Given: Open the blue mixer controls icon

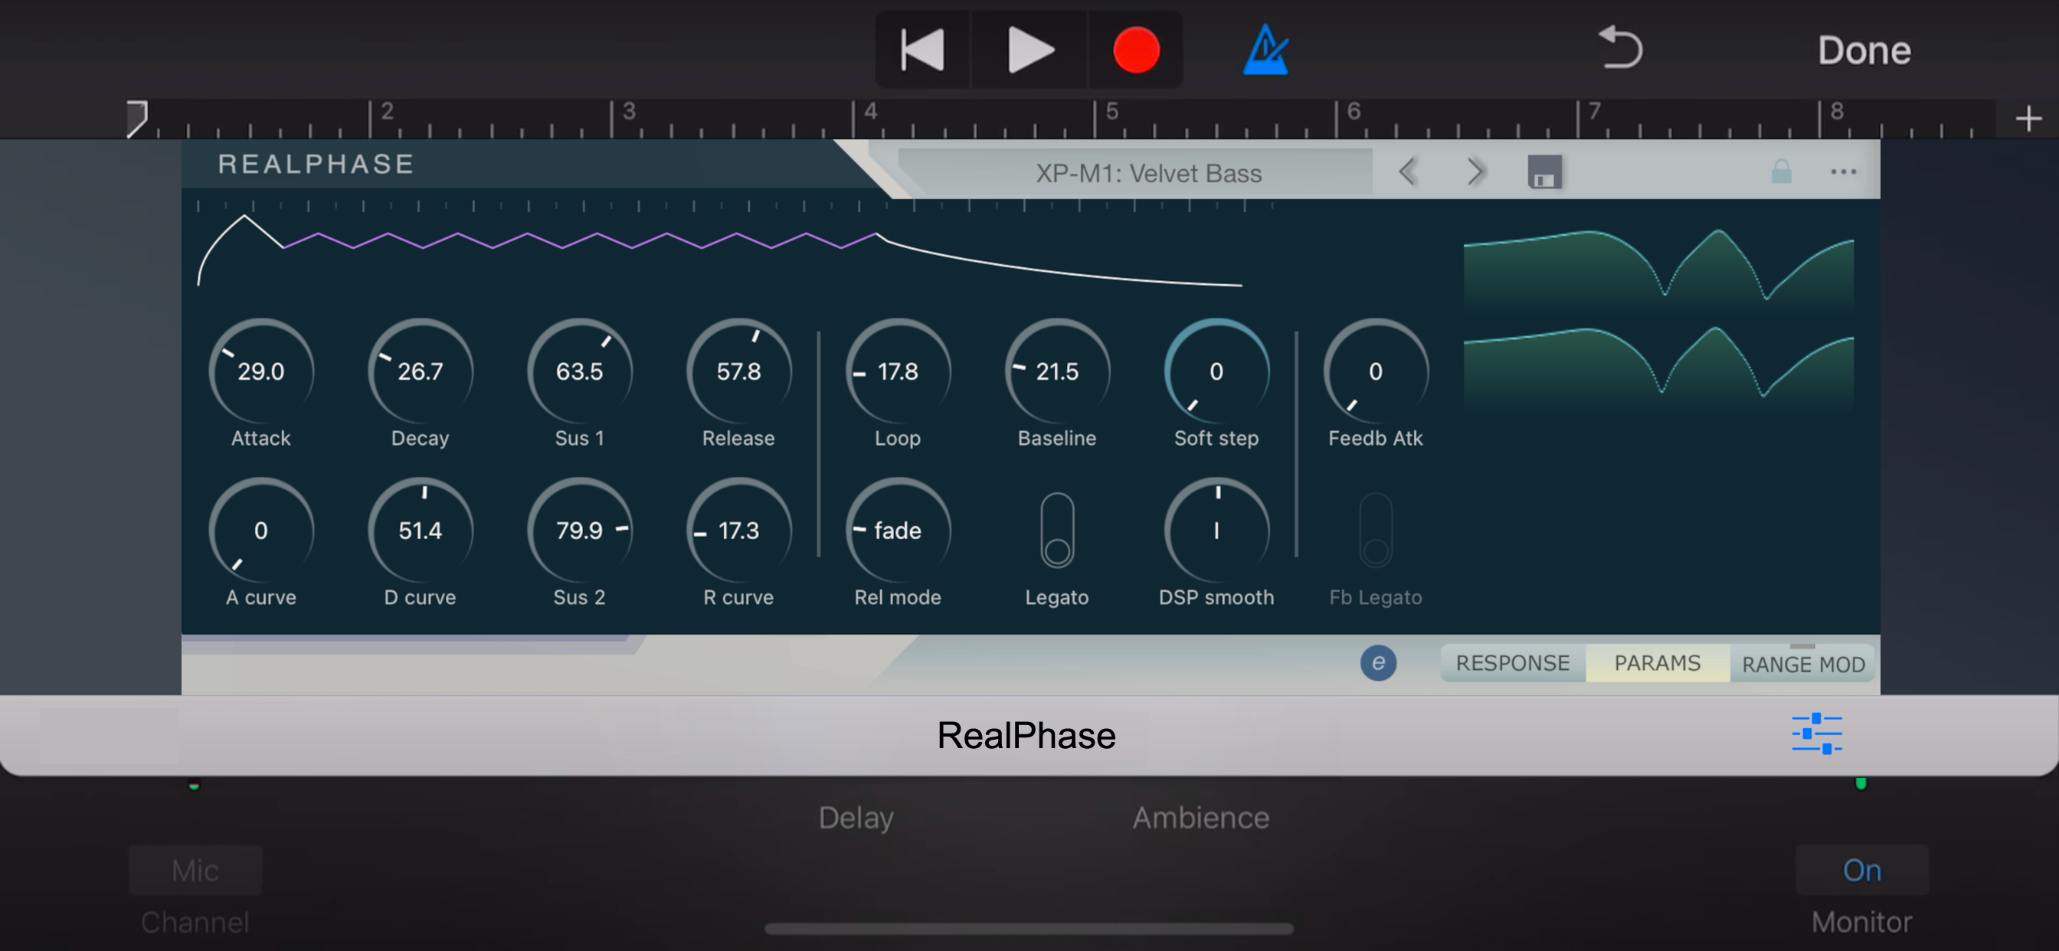Looking at the screenshot, I should pyautogui.click(x=1816, y=734).
